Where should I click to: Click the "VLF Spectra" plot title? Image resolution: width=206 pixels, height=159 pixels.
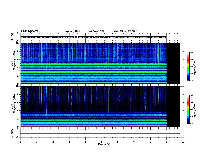point(29,31)
